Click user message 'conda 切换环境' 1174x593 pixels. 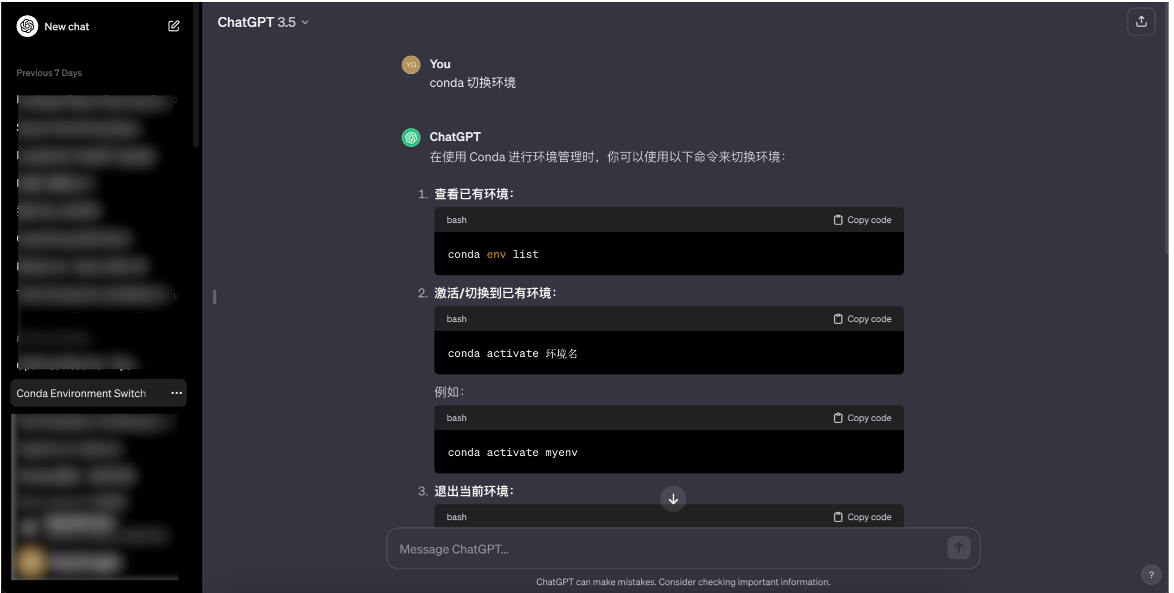[473, 83]
